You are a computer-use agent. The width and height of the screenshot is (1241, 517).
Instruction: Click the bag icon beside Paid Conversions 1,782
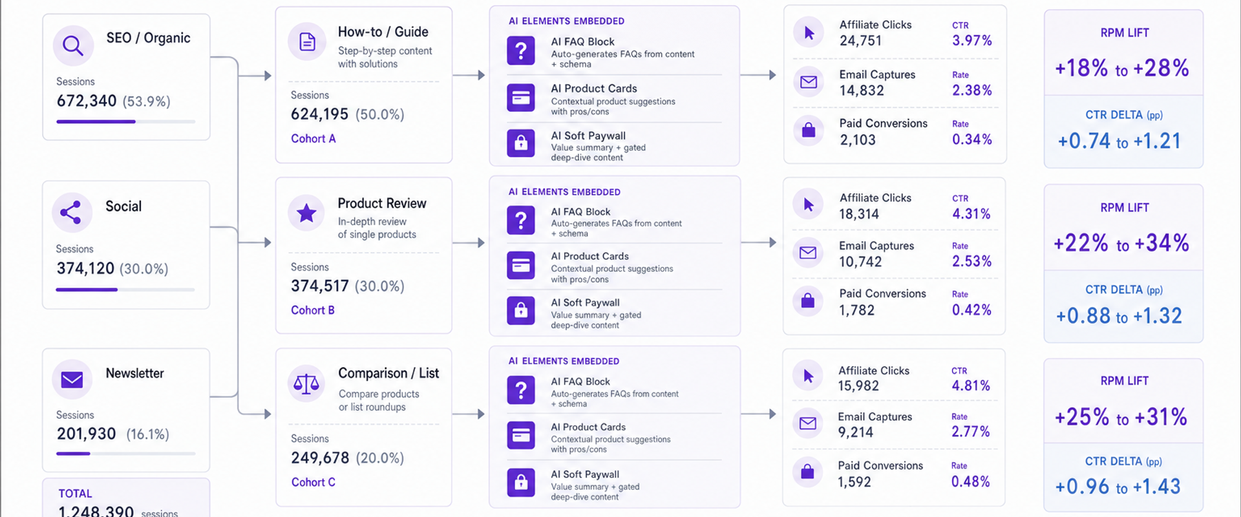click(808, 301)
